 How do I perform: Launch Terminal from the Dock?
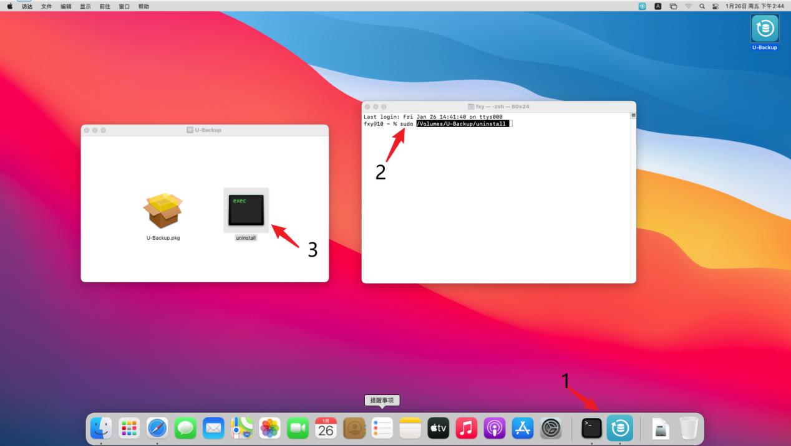tap(591, 428)
